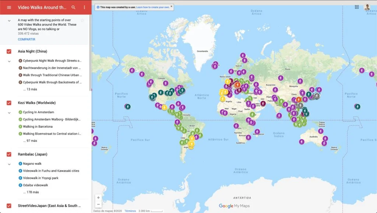Click the sidebar vertical scrollbar
377x213 pixels.
pos(91,53)
